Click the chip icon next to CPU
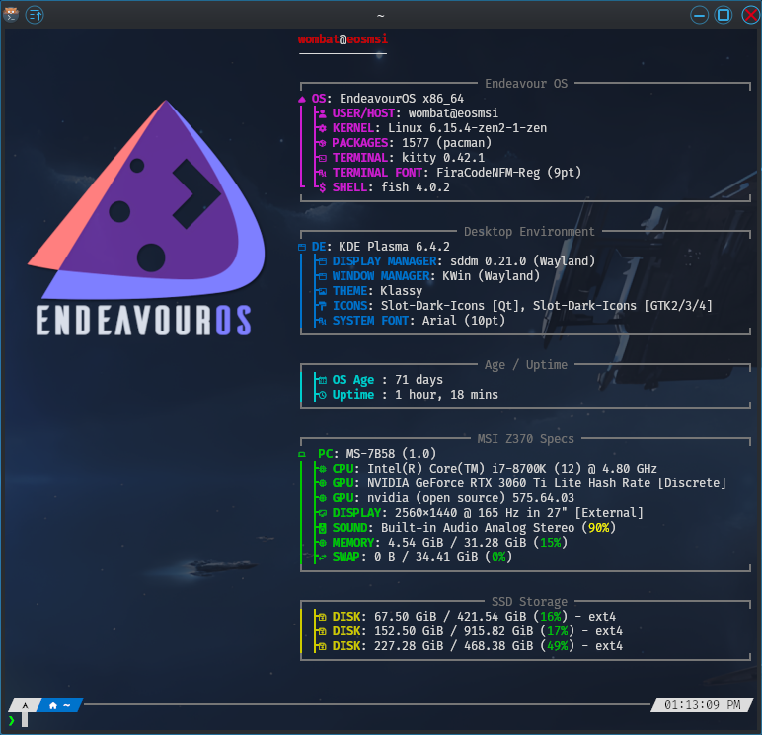 (322, 469)
